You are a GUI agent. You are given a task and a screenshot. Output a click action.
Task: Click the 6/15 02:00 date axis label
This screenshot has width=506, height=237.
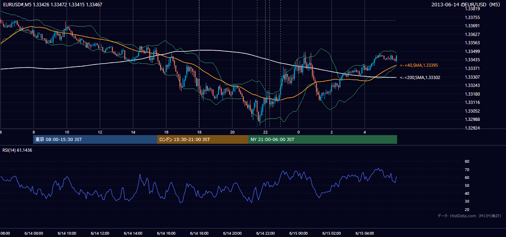(x=332, y=233)
